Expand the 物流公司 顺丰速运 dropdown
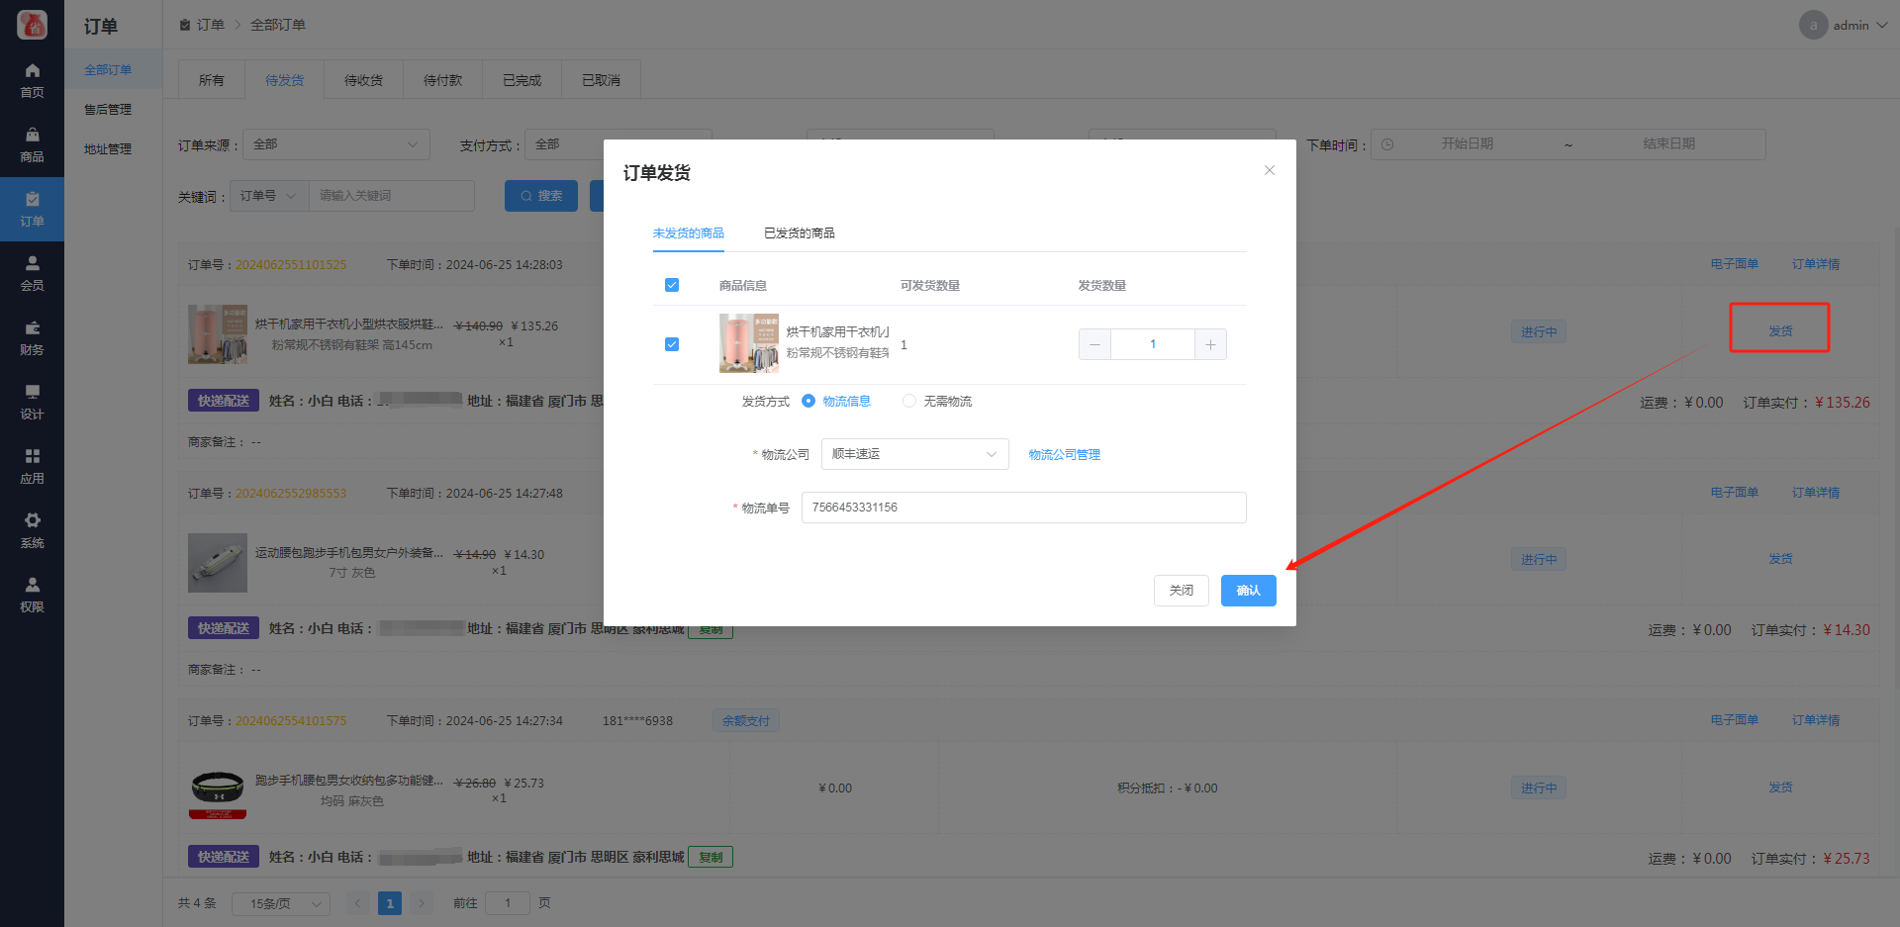The image size is (1900, 927). 914,454
